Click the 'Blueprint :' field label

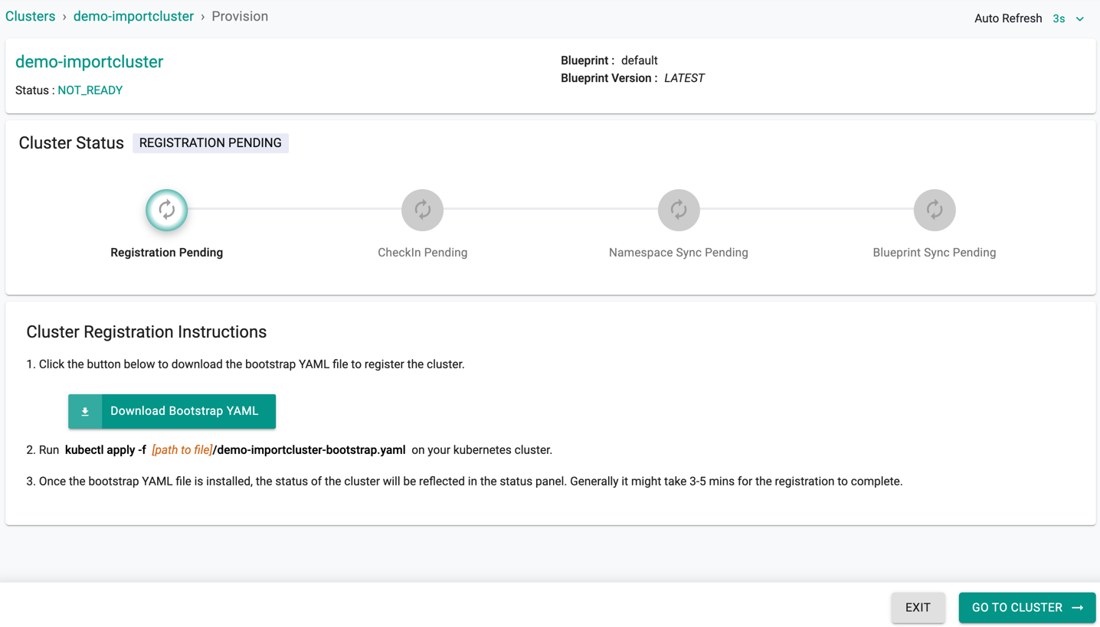coord(588,60)
